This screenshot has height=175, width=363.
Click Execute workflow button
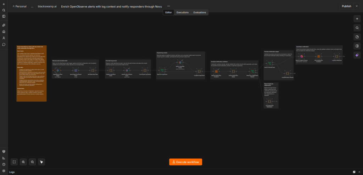[186, 162]
